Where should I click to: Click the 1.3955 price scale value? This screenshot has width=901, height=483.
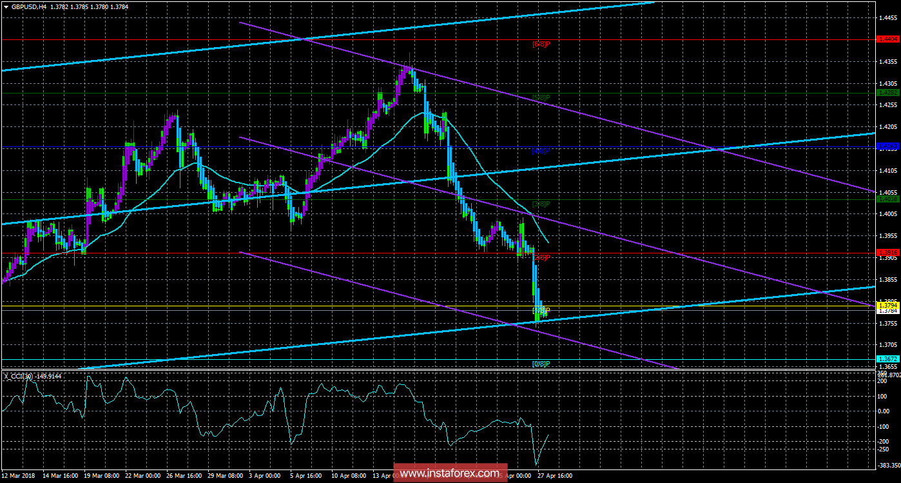click(x=888, y=235)
